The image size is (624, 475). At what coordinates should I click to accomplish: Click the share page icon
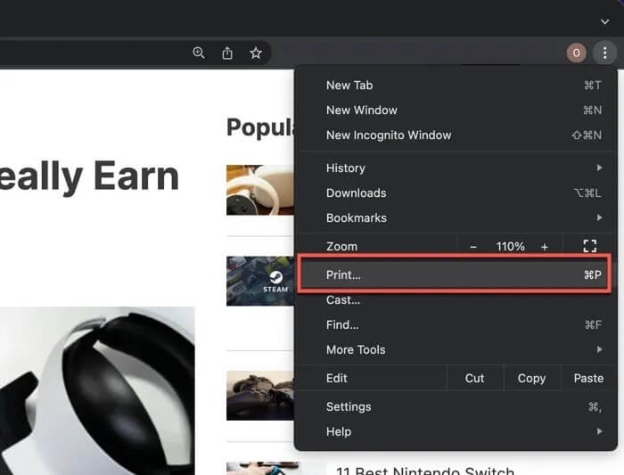227,53
